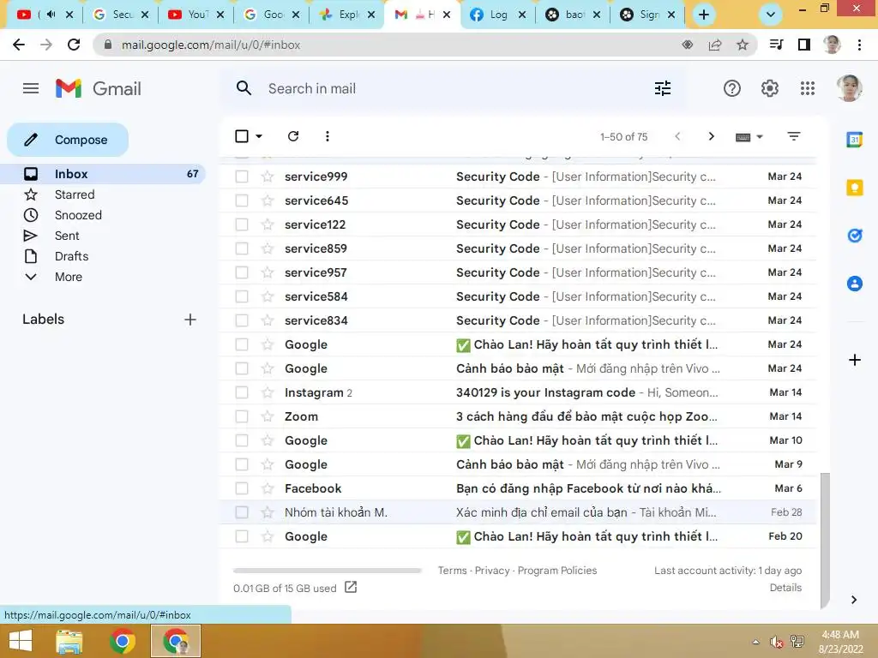Get add-ons plus icon in side panel
Screen dimensions: 878x658
tap(855, 360)
